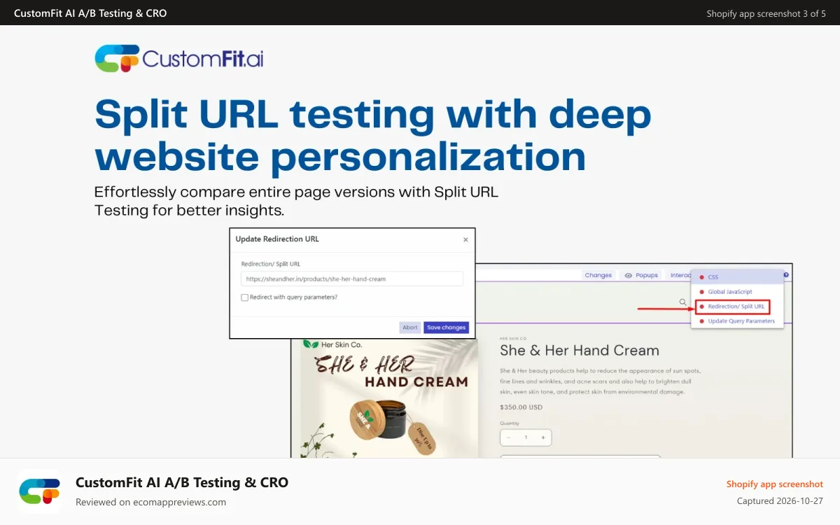Save changes in the redirection dialog
Image resolution: width=840 pixels, height=525 pixels.
pos(446,328)
